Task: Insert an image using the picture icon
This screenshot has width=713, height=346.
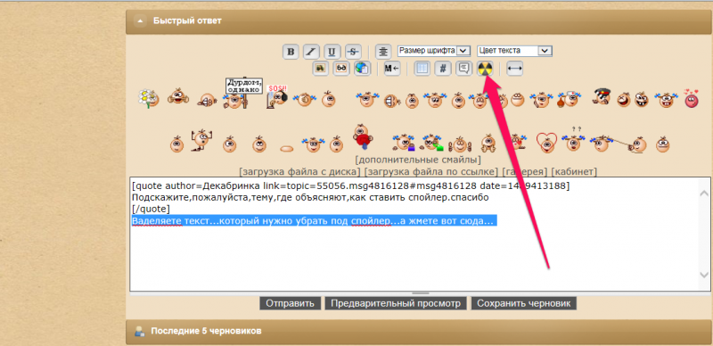Action: [x=321, y=69]
